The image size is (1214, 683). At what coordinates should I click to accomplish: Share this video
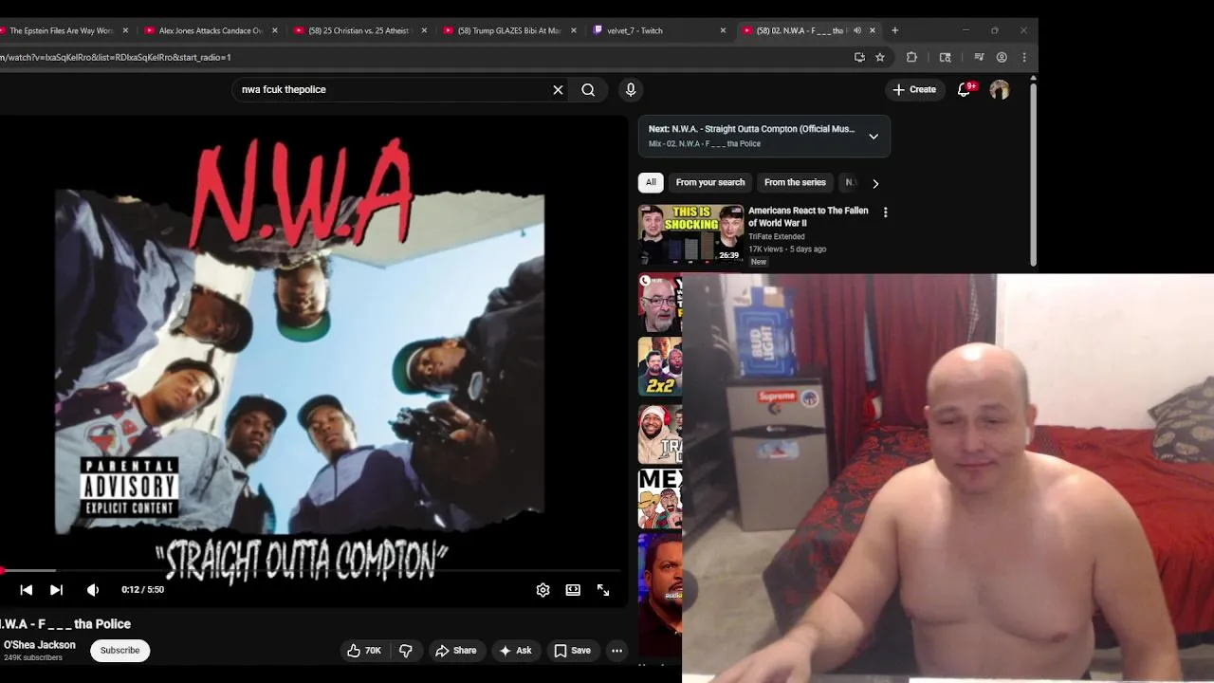(x=455, y=651)
